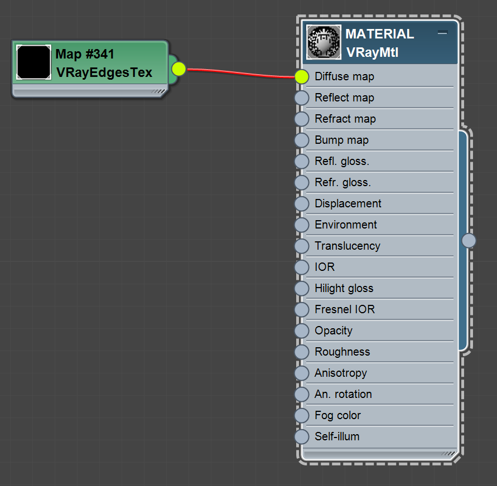Click the Self-illum input socket
Image resolution: width=497 pixels, height=486 pixels.
pyautogui.click(x=301, y=436)
